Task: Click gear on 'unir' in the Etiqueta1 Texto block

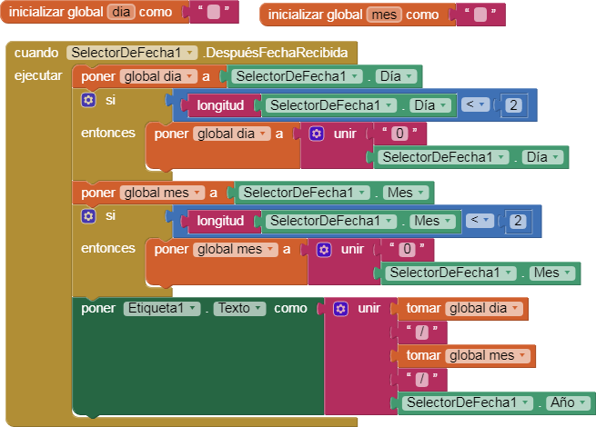Action: 340,308
